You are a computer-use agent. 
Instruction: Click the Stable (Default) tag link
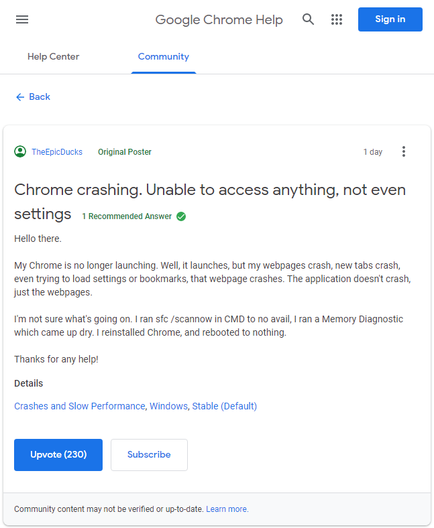(225, 406)
